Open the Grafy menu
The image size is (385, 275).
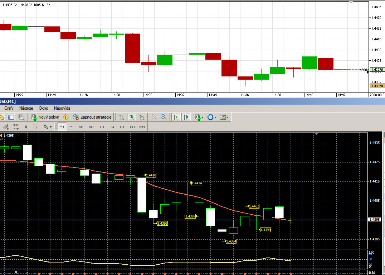[9, 108]
